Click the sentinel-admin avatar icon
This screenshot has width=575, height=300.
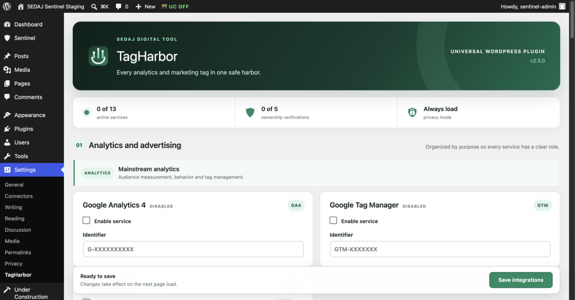click(x=562, y=6)
